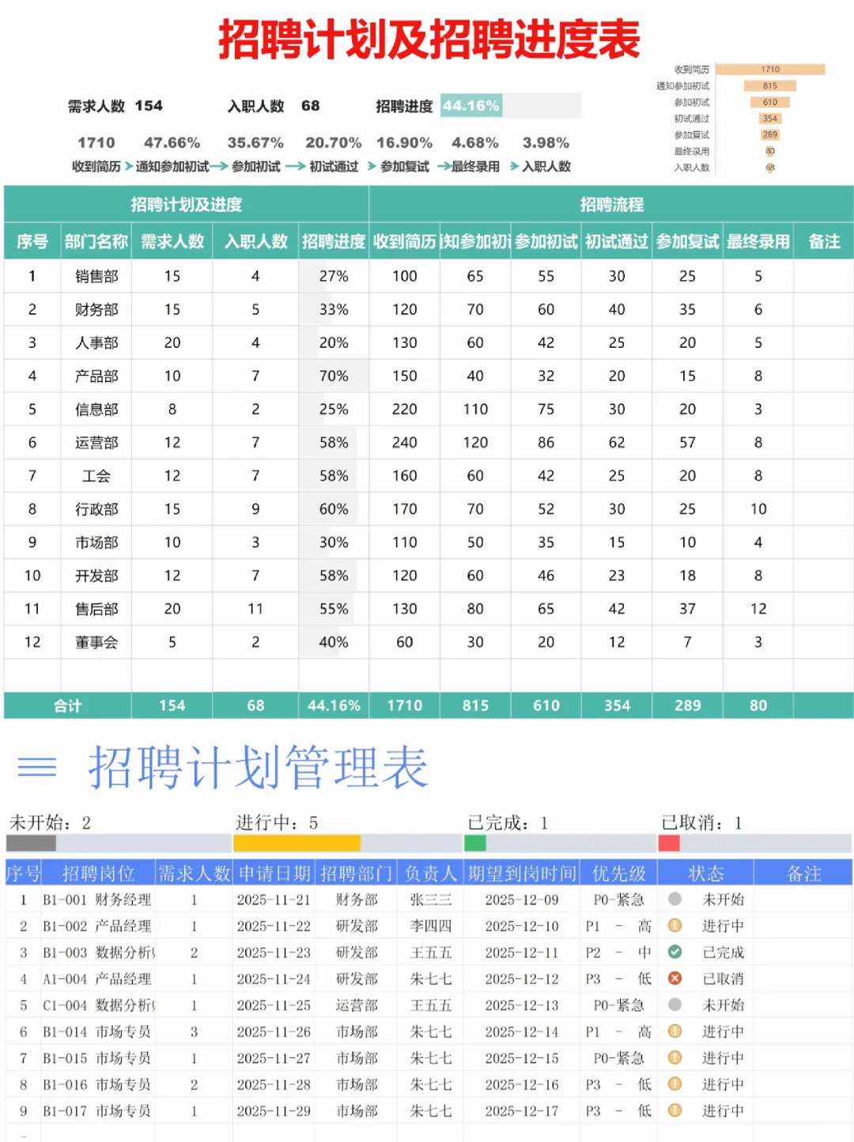
Task: Click the gray 未开始 status dot for 财务经理
Action: click(x=676, y=899)
